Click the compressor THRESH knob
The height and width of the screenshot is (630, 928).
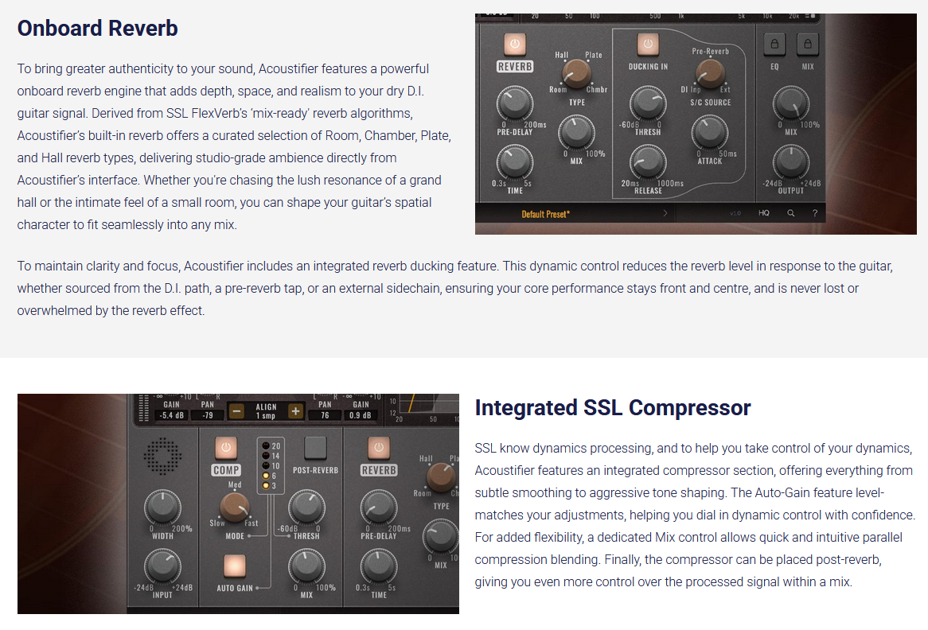(x=306, y=507)
